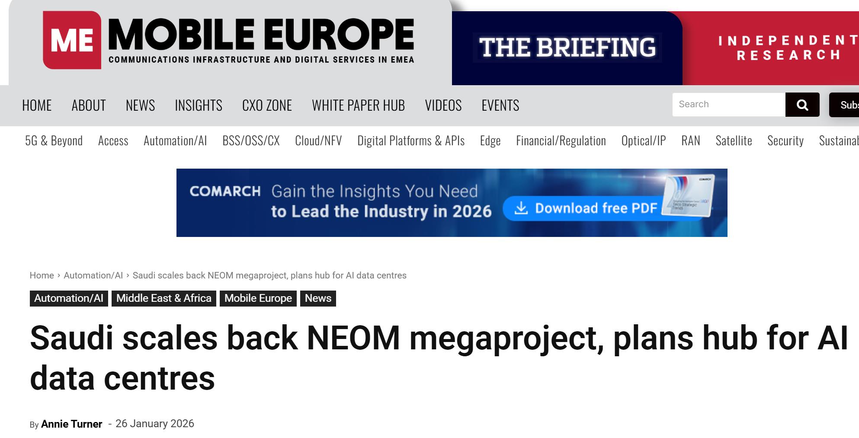Type in the Search input field

click(728, 105)
